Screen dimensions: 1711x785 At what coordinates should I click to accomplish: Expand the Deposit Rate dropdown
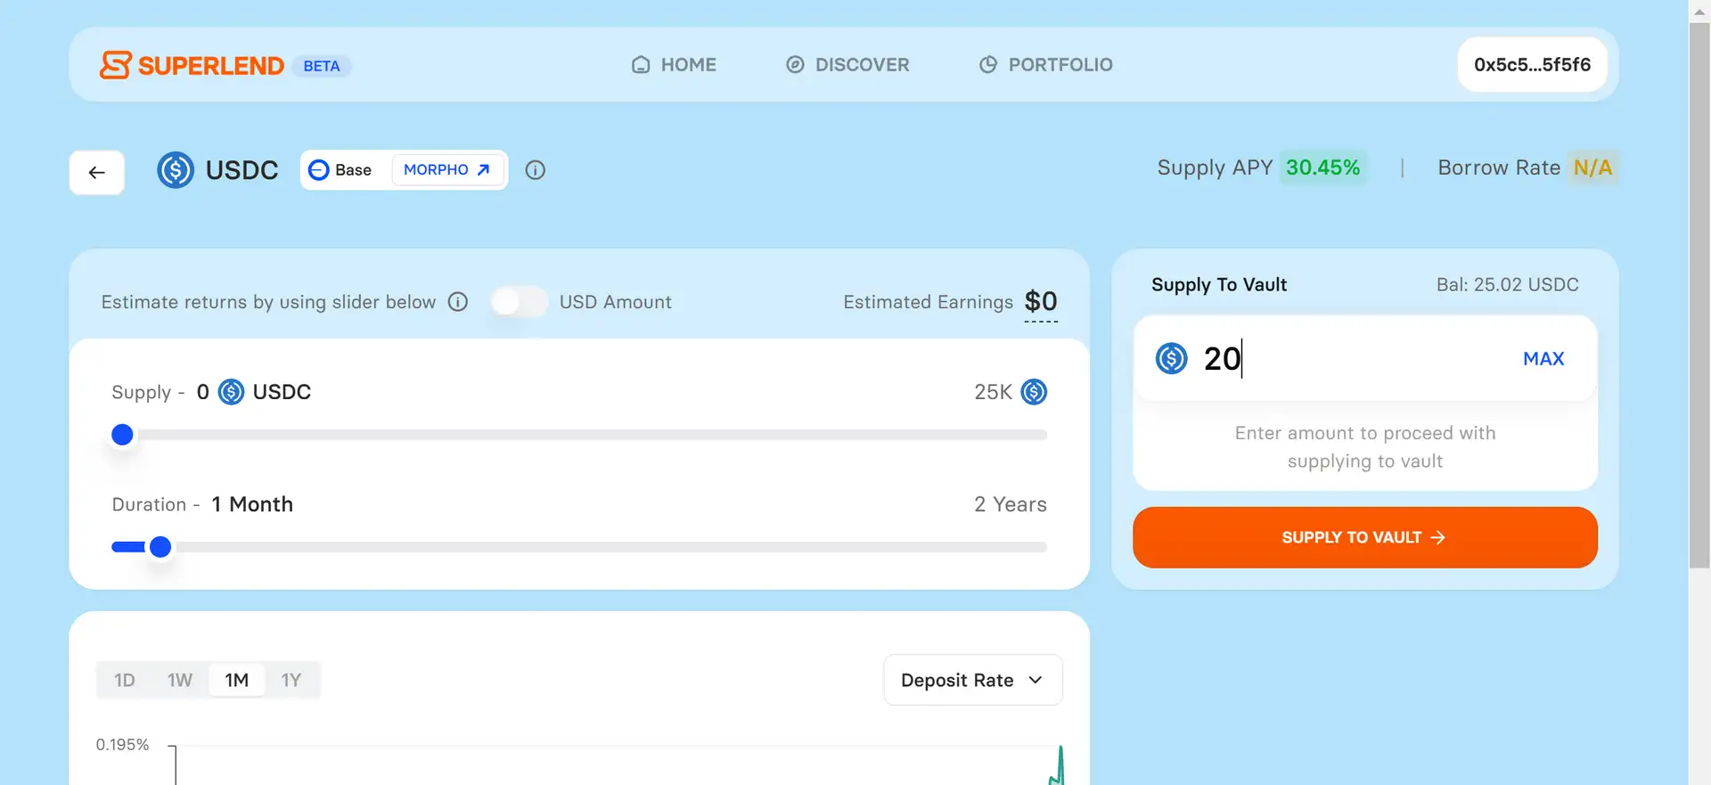click(972, 680)
